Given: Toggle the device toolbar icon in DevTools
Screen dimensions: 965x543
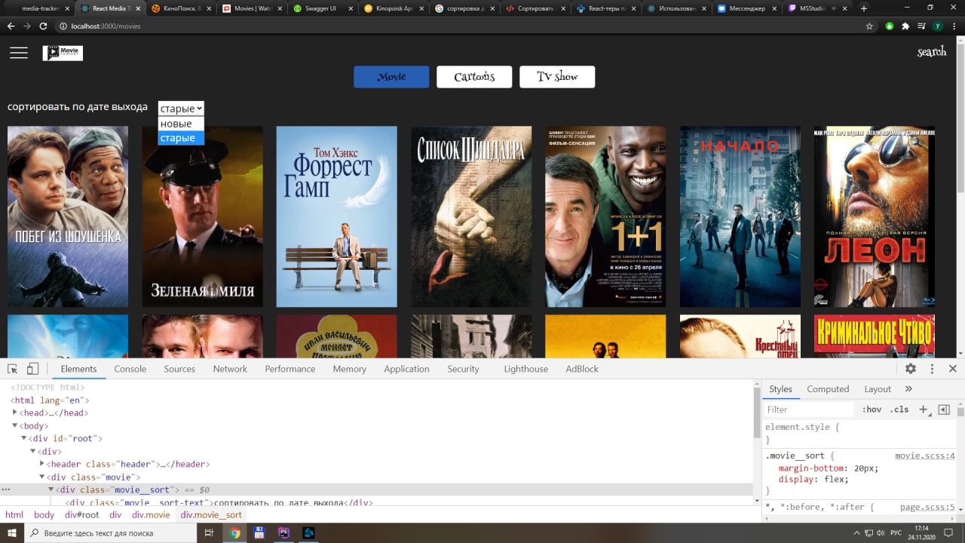Looking at the screenshot, I should pyautogui.click(x=32, y=369).
